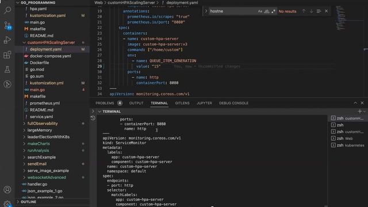Image resolution: width=368 pixels, height=207 pixels.
Task: Expand the replace toggle in find widget
Action: (206, 11)
